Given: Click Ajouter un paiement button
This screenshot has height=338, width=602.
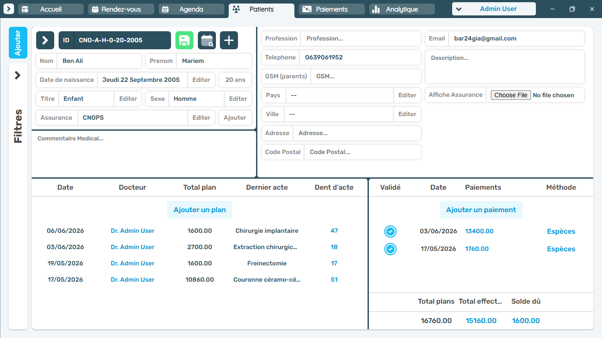Looking at the screenshot, I should [481, 210].
